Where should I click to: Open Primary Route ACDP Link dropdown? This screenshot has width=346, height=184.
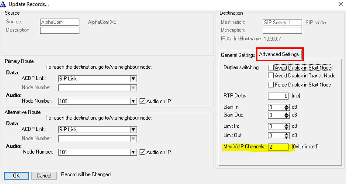tap(134, 79)
